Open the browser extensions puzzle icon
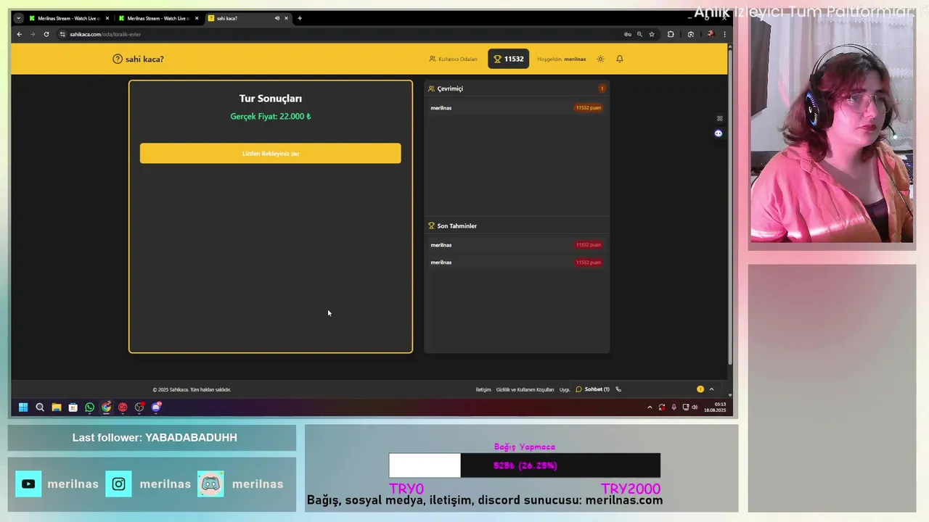 pos(671,34)
